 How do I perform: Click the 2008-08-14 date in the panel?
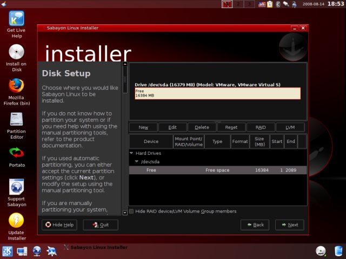tap(314, 4)
